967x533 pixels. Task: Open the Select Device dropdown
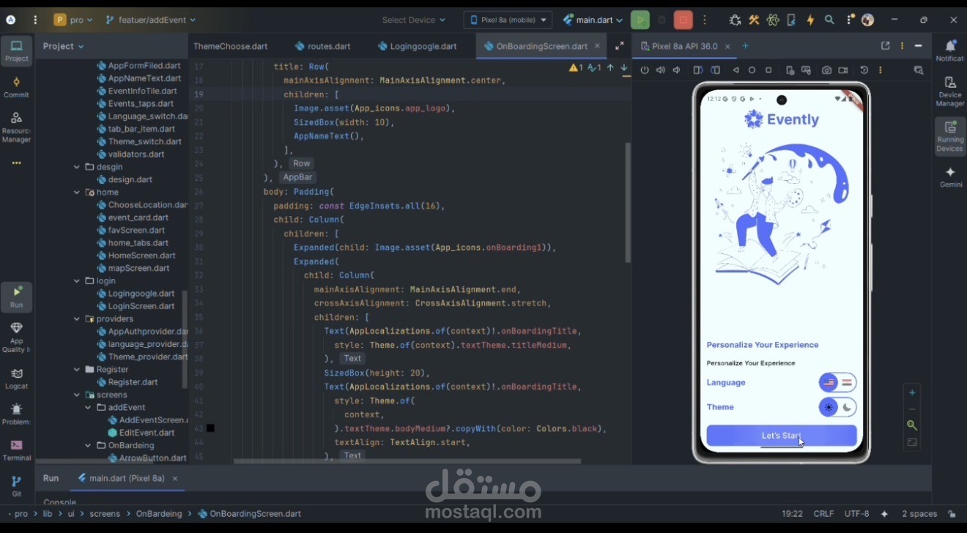point(413,20)
